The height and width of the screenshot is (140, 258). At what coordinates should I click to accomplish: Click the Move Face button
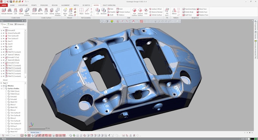point(201,9)
